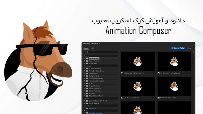Toggle favorite dot for CC Cross Blur X & Fade Eased 1
The image size is (203, 114).
(x=153, y=73)
